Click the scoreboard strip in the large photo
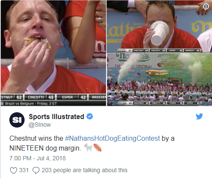 click(53, 97)
